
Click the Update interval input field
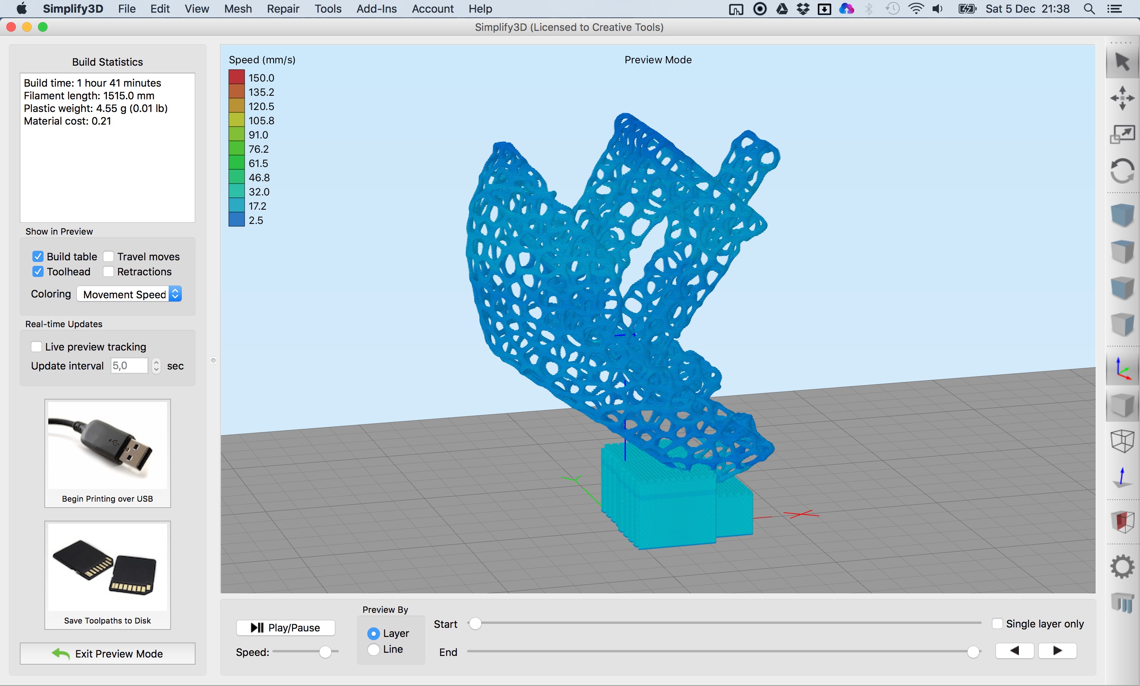click(x=129, y=366)
